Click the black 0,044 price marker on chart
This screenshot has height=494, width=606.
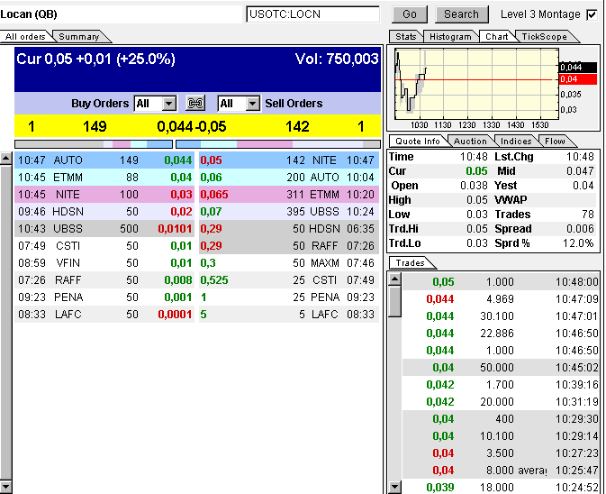572,68
